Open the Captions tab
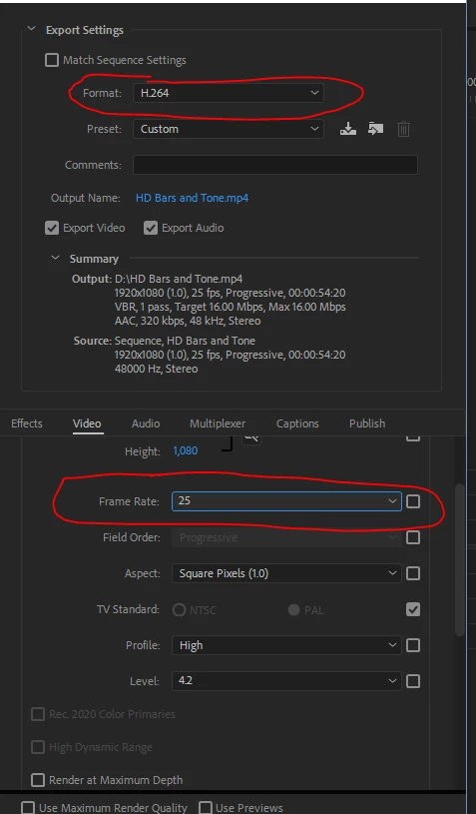Screen dimensions: 476x814 click(x=297, y=423)
